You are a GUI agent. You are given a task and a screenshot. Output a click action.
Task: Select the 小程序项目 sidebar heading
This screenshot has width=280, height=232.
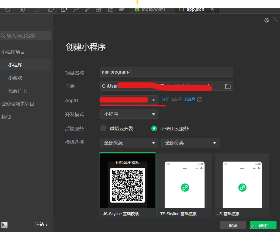tap(13, 52)
